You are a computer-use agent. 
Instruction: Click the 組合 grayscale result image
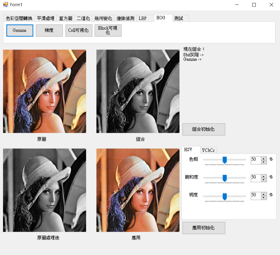pyautogui.click(x=138, y=91)
